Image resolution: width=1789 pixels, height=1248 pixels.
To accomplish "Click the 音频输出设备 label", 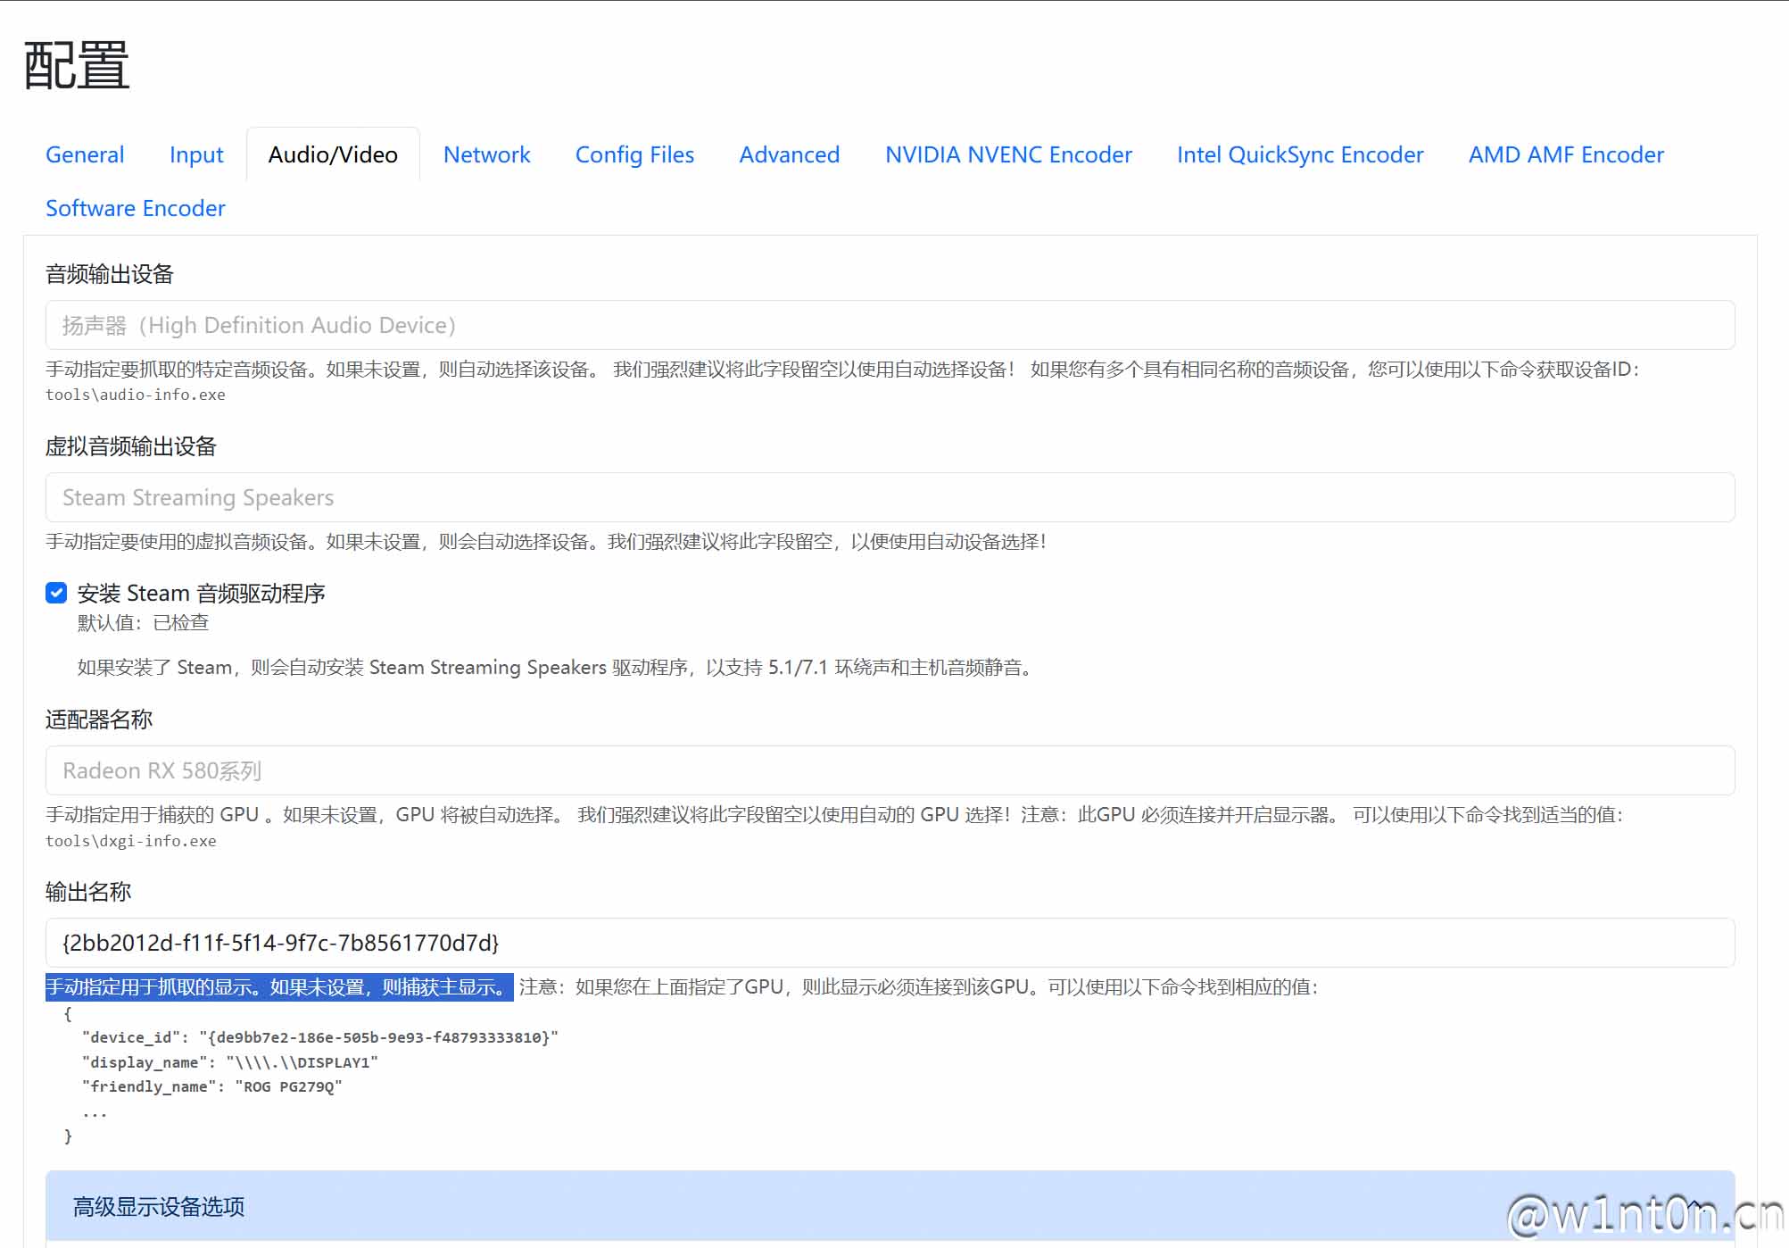I will [110, 274].
